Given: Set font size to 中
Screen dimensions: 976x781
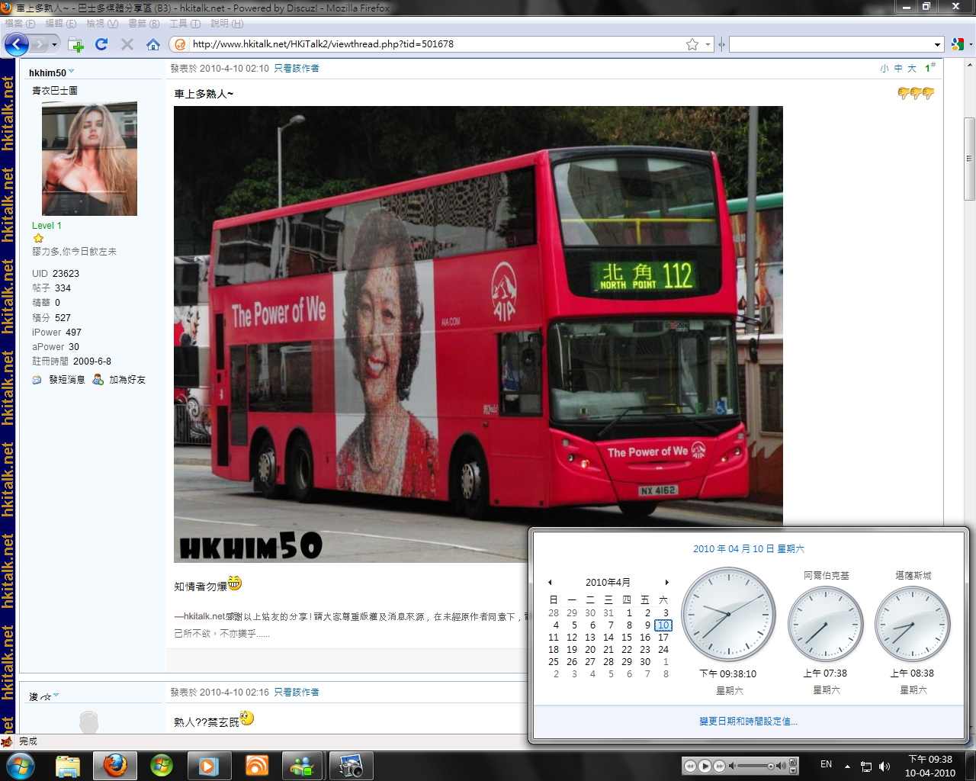Looking at the screenshot, I should tap(898, 69).
